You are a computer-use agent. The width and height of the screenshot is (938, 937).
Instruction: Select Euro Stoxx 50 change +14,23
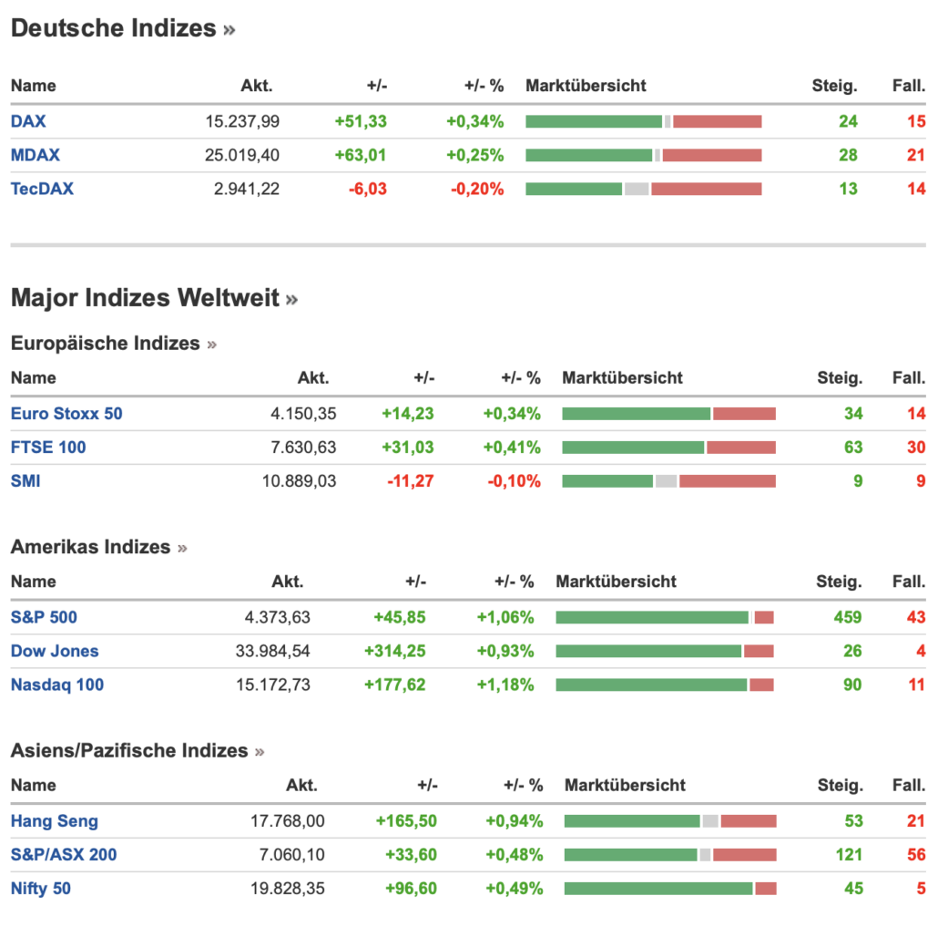click(x=408, y=414)
